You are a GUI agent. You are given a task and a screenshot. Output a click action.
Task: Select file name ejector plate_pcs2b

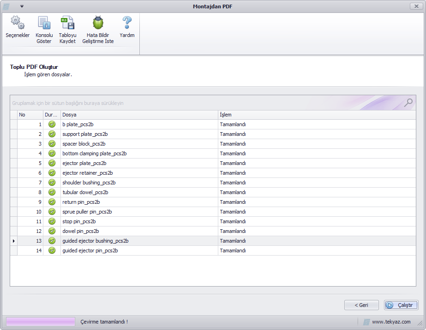click(84, 163)
